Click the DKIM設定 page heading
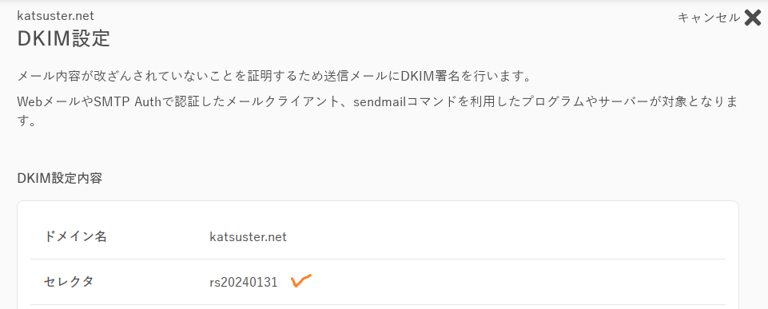 (x=64, y=38)
